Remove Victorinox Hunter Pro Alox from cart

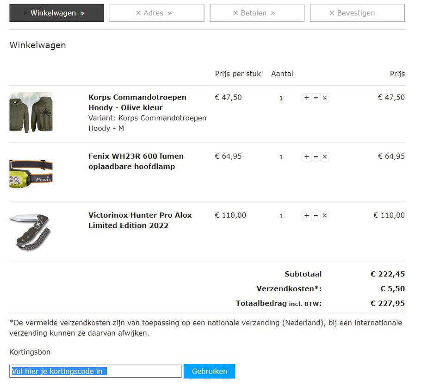point(325,215)
